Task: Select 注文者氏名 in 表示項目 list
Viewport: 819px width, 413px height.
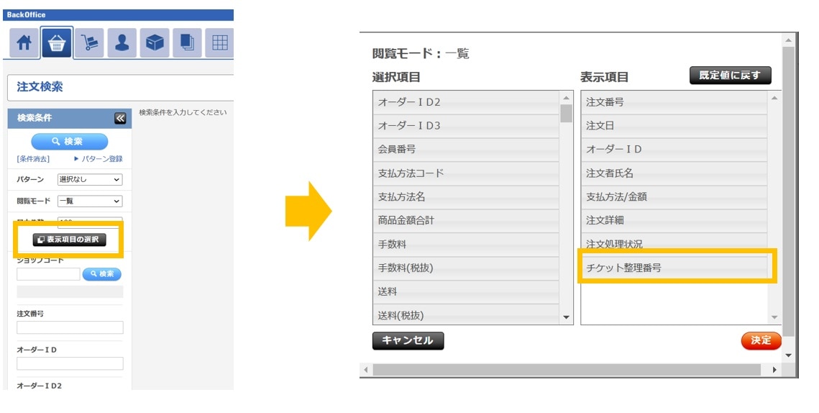Action: pos(674,173)
